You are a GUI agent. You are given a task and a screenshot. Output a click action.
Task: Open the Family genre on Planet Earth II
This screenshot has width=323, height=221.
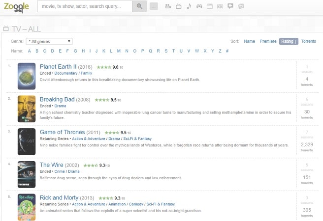(x=86, y=73)
